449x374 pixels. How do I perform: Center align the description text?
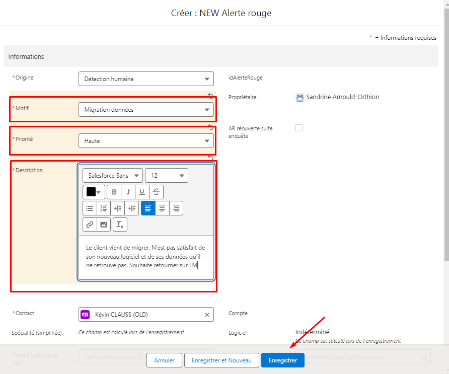tap(162, 208)
